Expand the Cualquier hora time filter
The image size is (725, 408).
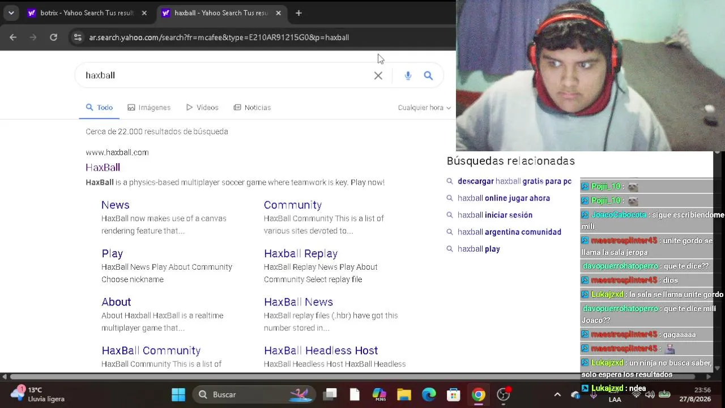point(424,108)
